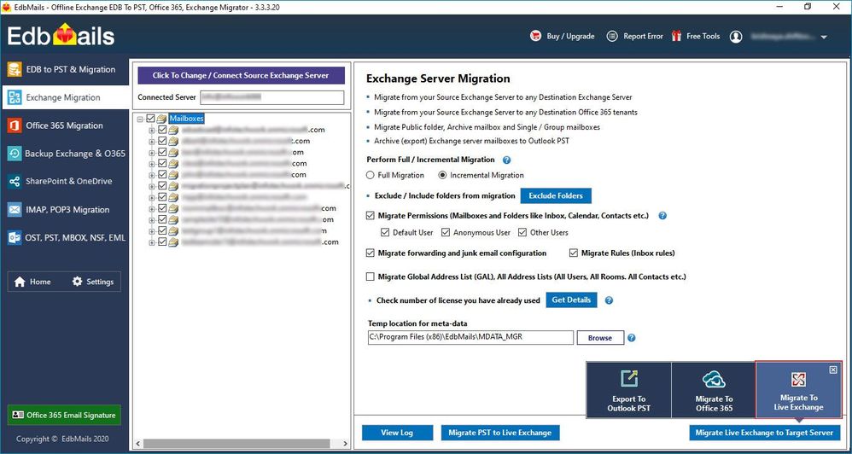Screen dimensions: 852x454
Task: Switch to Office 365 Migration sidebar item
Action: (x=65, y=125)
